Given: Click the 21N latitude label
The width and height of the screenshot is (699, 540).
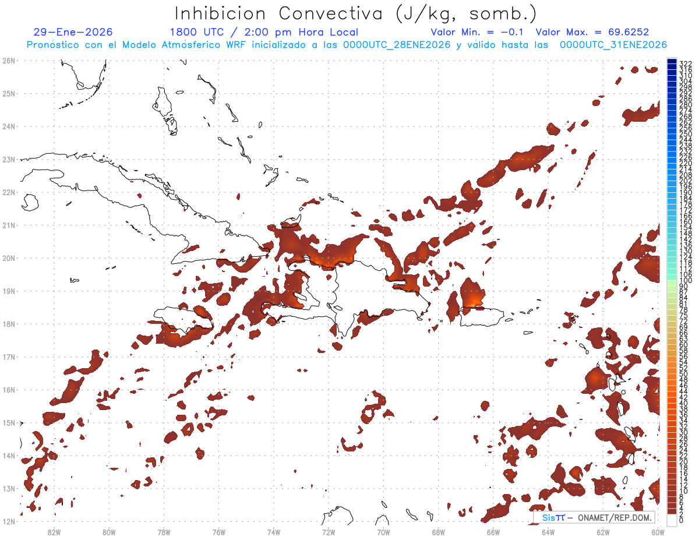Looking at the screenshot, I should pos(9,225).
